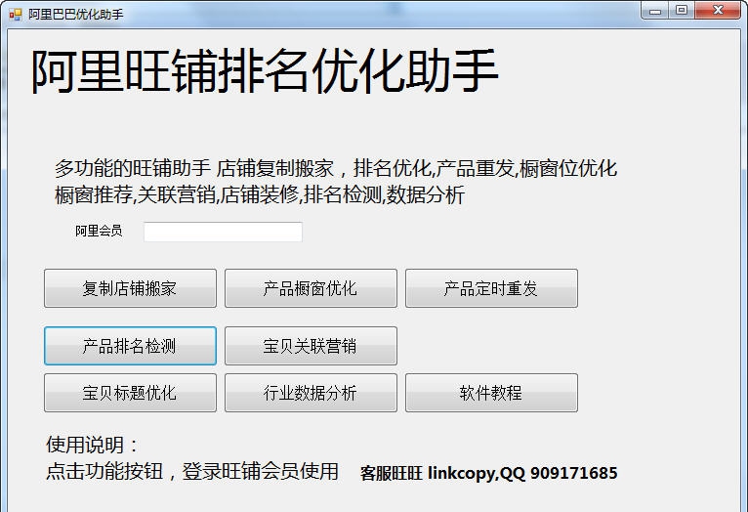Viewport: 748px width, 512px height.
Task: Maximize the 阿里巴巴优化助手 window
Action: tap(682, 11)
